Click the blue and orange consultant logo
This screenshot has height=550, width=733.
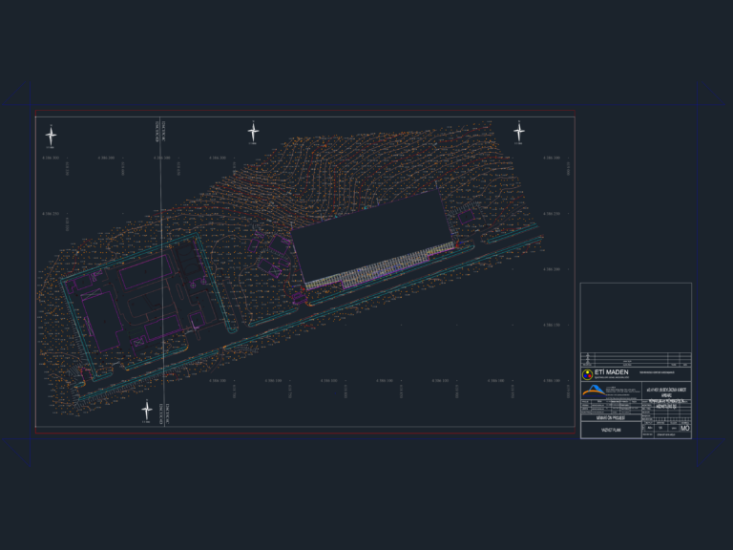[594, 391]
